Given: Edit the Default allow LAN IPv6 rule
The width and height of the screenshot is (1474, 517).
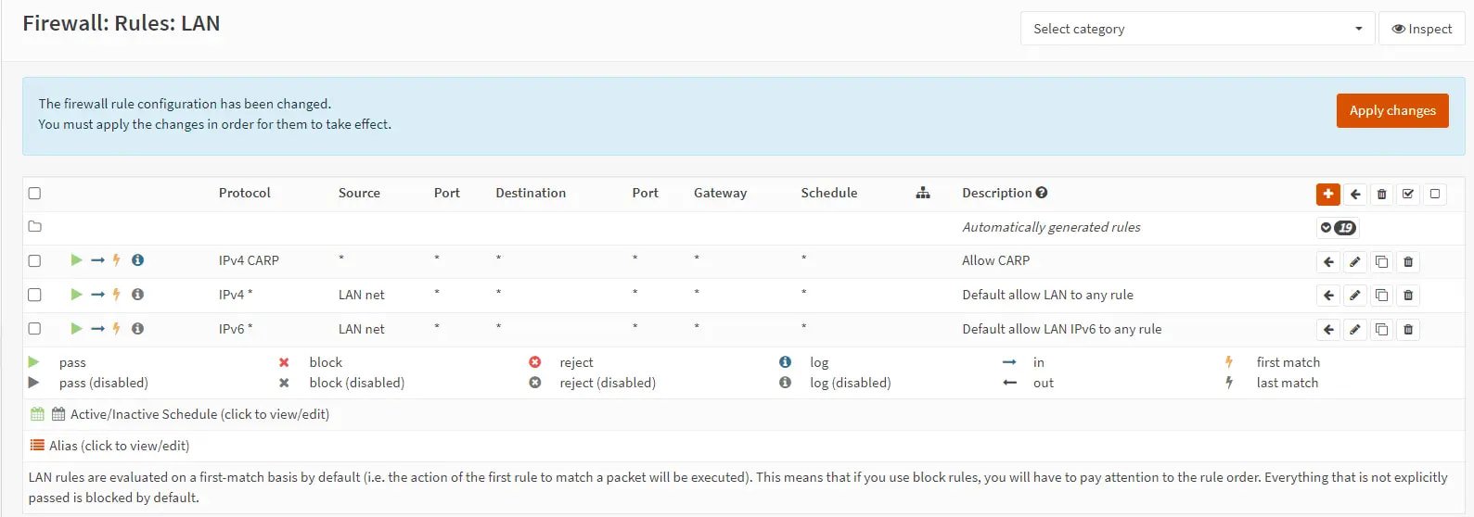Looking at the screenshot, I should pos(1355,330).
